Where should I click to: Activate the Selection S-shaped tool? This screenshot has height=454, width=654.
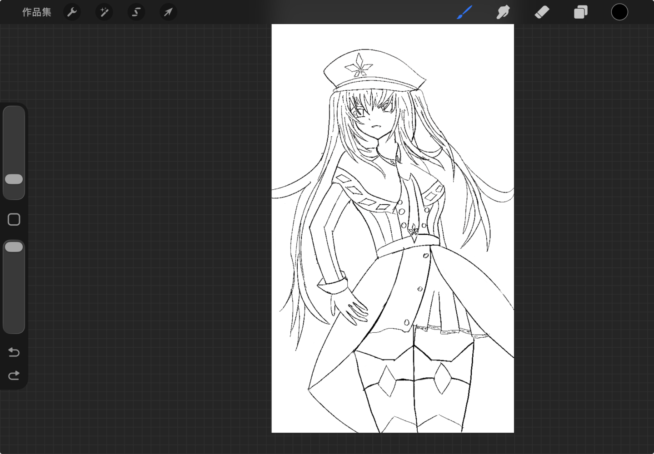[x=136, y=12]
